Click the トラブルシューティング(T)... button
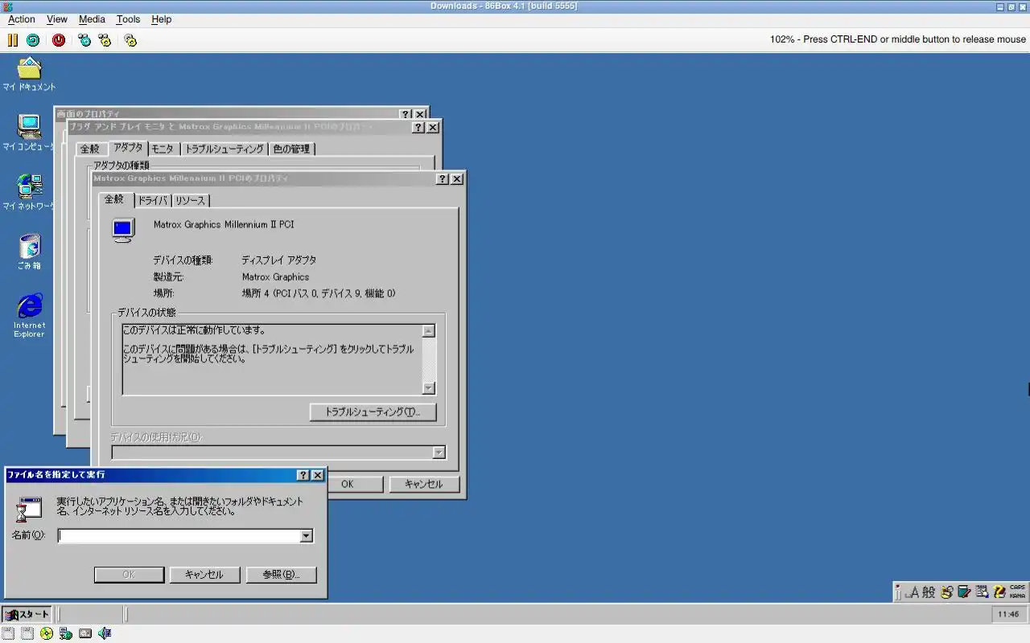1030x643 pixels. 373,412
